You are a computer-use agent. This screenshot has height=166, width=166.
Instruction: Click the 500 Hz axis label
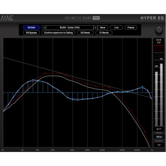[x=72, y=150]
